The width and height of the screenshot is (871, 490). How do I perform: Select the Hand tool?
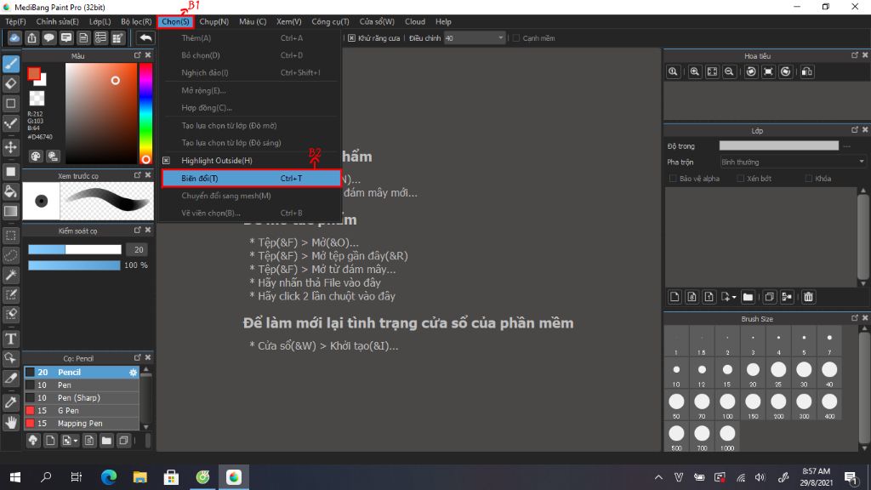coord(10,423)
